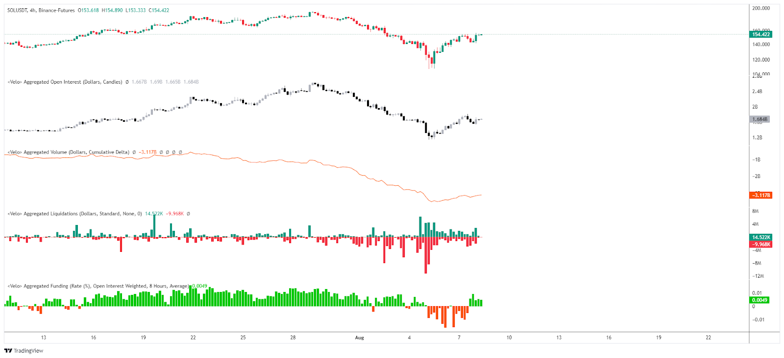784x358 pixels.
Task: Click the −0.01 funding axis label
Action: point(758,320)
